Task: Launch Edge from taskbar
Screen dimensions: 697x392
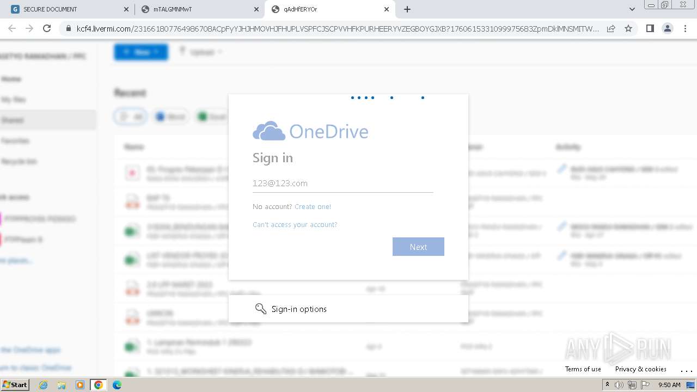Action: [x=117, y=385]
